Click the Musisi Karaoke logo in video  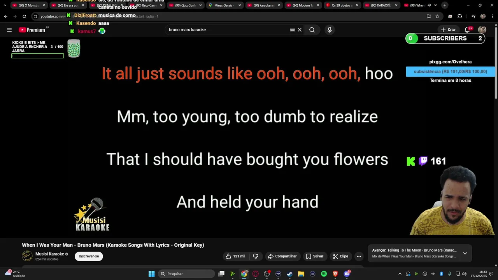[x=92, y=215]
